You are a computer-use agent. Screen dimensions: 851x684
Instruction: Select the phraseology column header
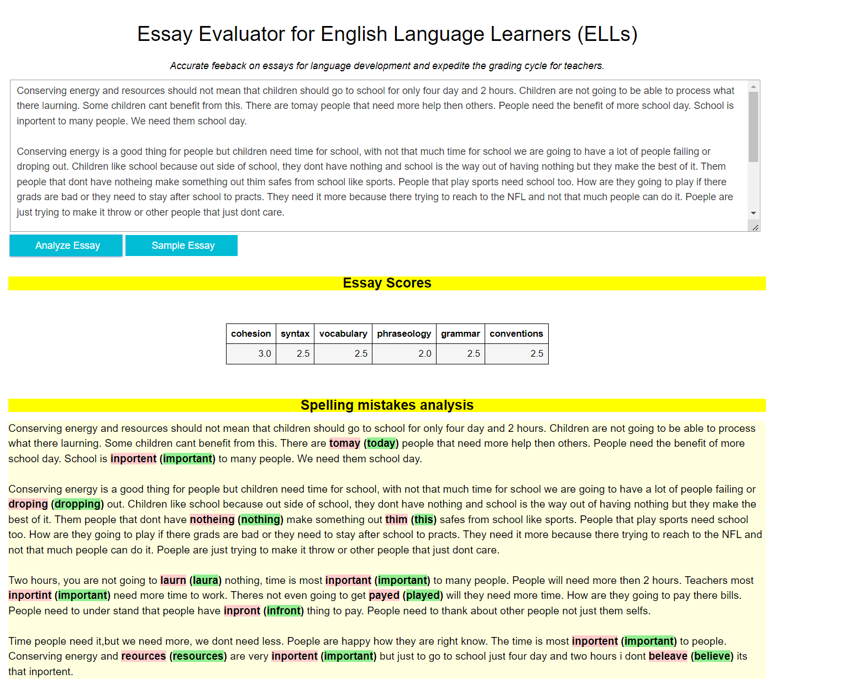404,333
